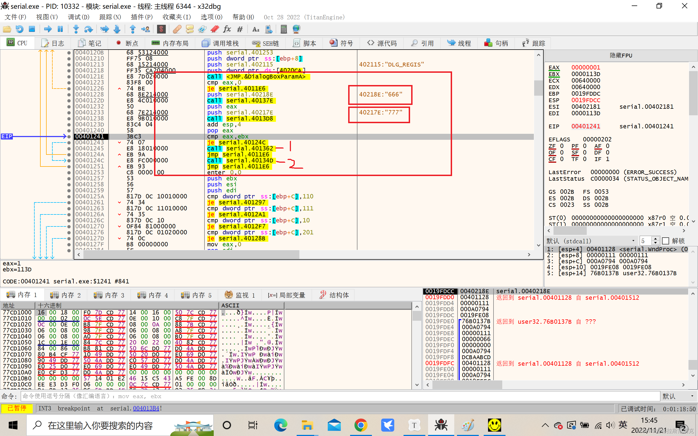The image size is (698, 436).
Task: Toggle breakpoint dot at address 00401245
Action: (x=69, y=149)
